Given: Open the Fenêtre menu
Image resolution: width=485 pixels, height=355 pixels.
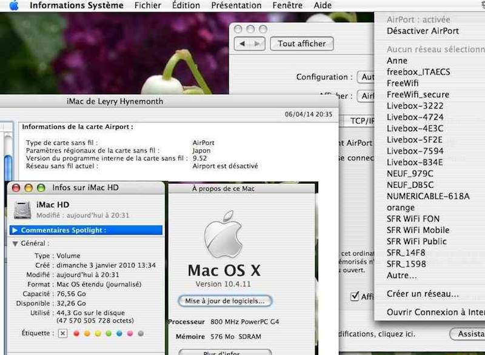Looking at the screenshot, I should tap(287, 5).
